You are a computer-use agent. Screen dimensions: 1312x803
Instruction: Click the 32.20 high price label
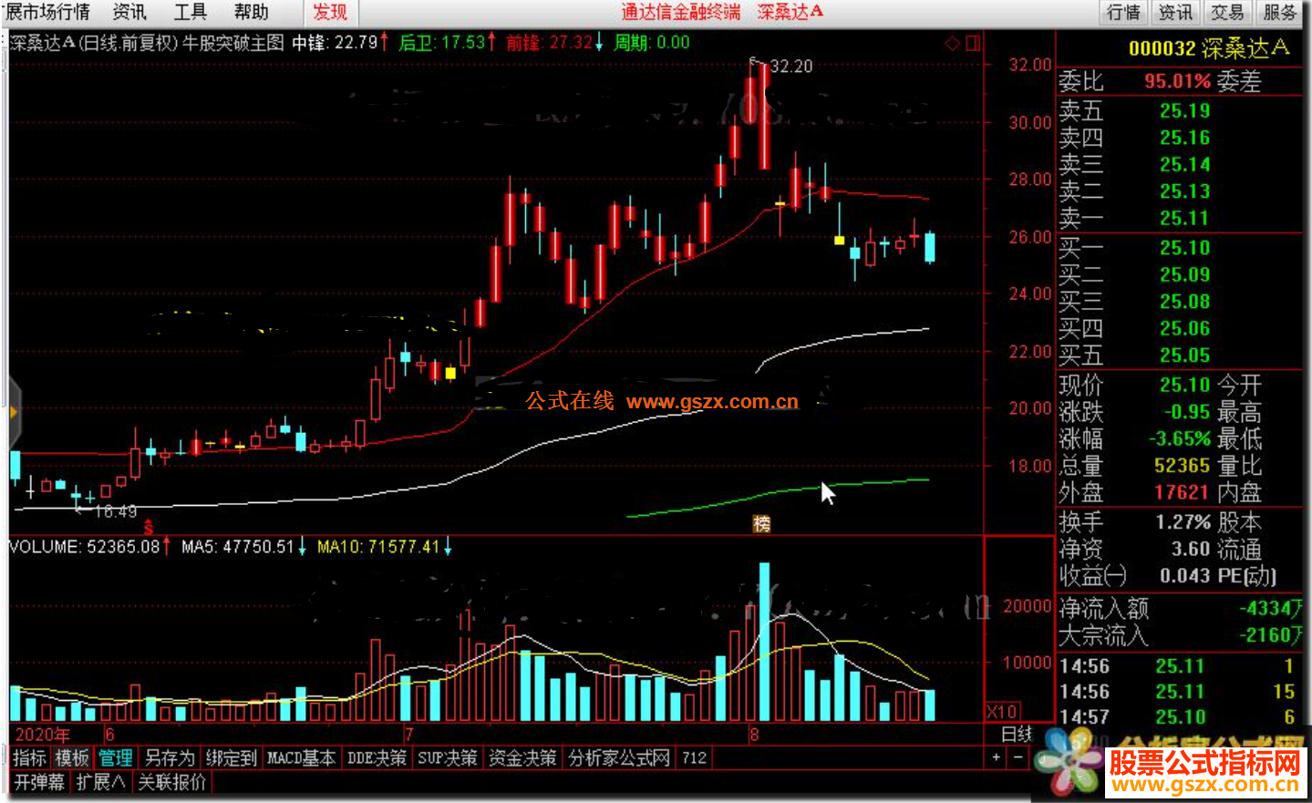tap(790, 67)
